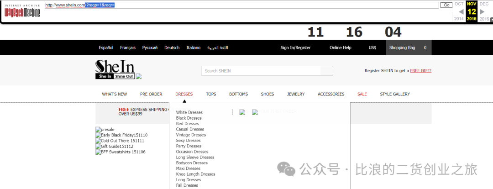
Task: Select Knee Length Dresses from dropdown
Action: pyautogui.click(x=195, y=174)
